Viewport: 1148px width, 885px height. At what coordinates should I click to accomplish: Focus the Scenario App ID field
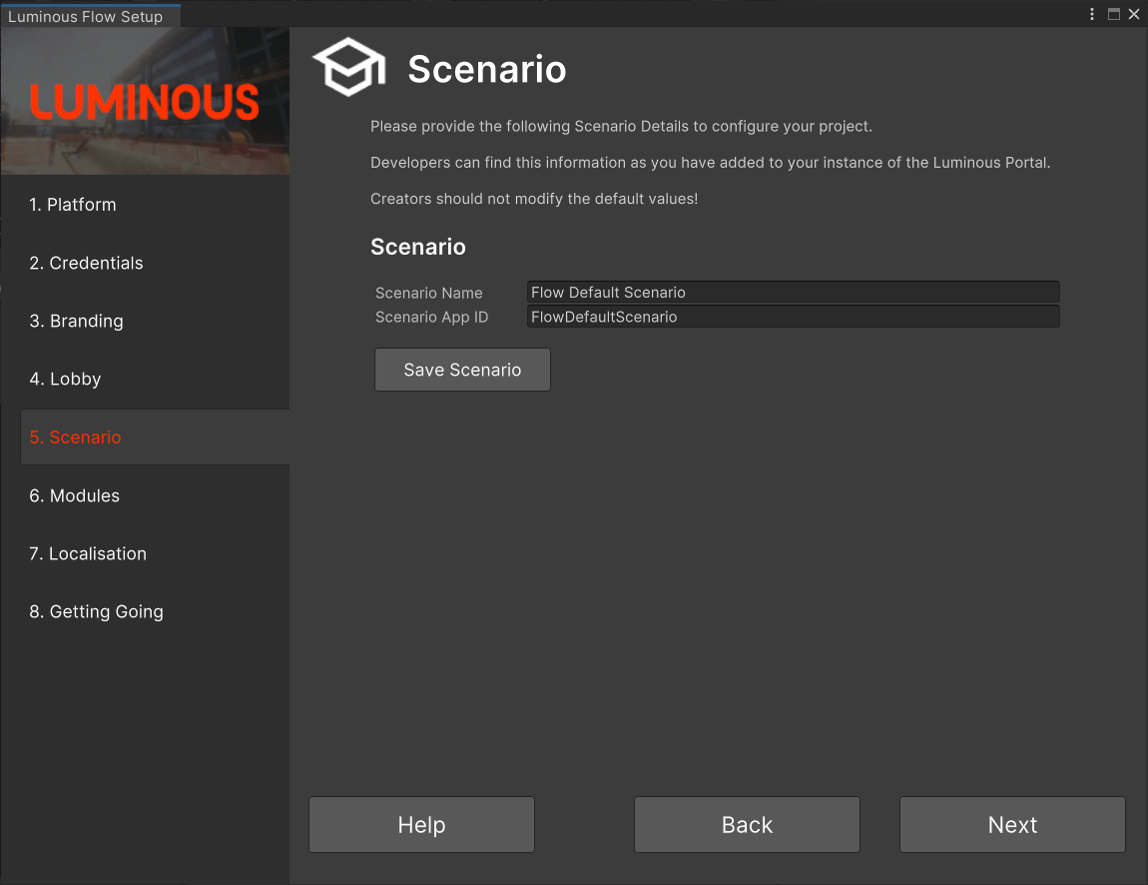click(x=793, y=317)
